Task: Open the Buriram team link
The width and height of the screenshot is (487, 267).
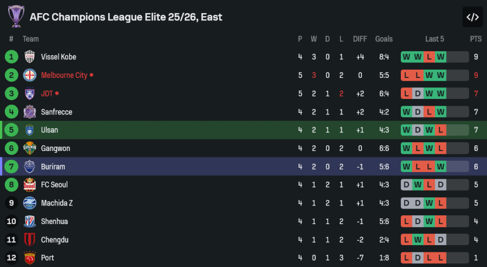Action: (53, 167)
